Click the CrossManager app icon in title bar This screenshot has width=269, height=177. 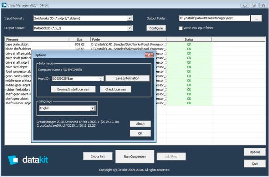(x=4, y=5)
